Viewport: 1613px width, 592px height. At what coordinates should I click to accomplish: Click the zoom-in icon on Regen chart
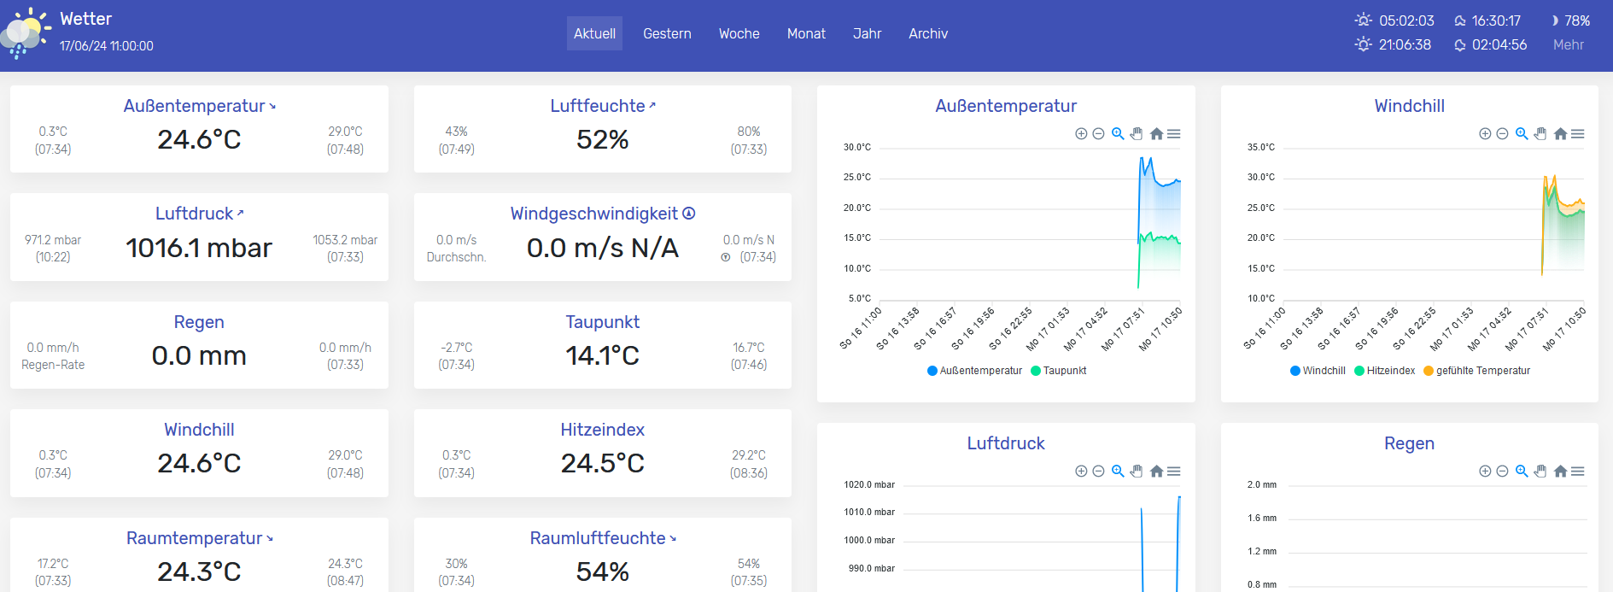tap(1485, 472)
